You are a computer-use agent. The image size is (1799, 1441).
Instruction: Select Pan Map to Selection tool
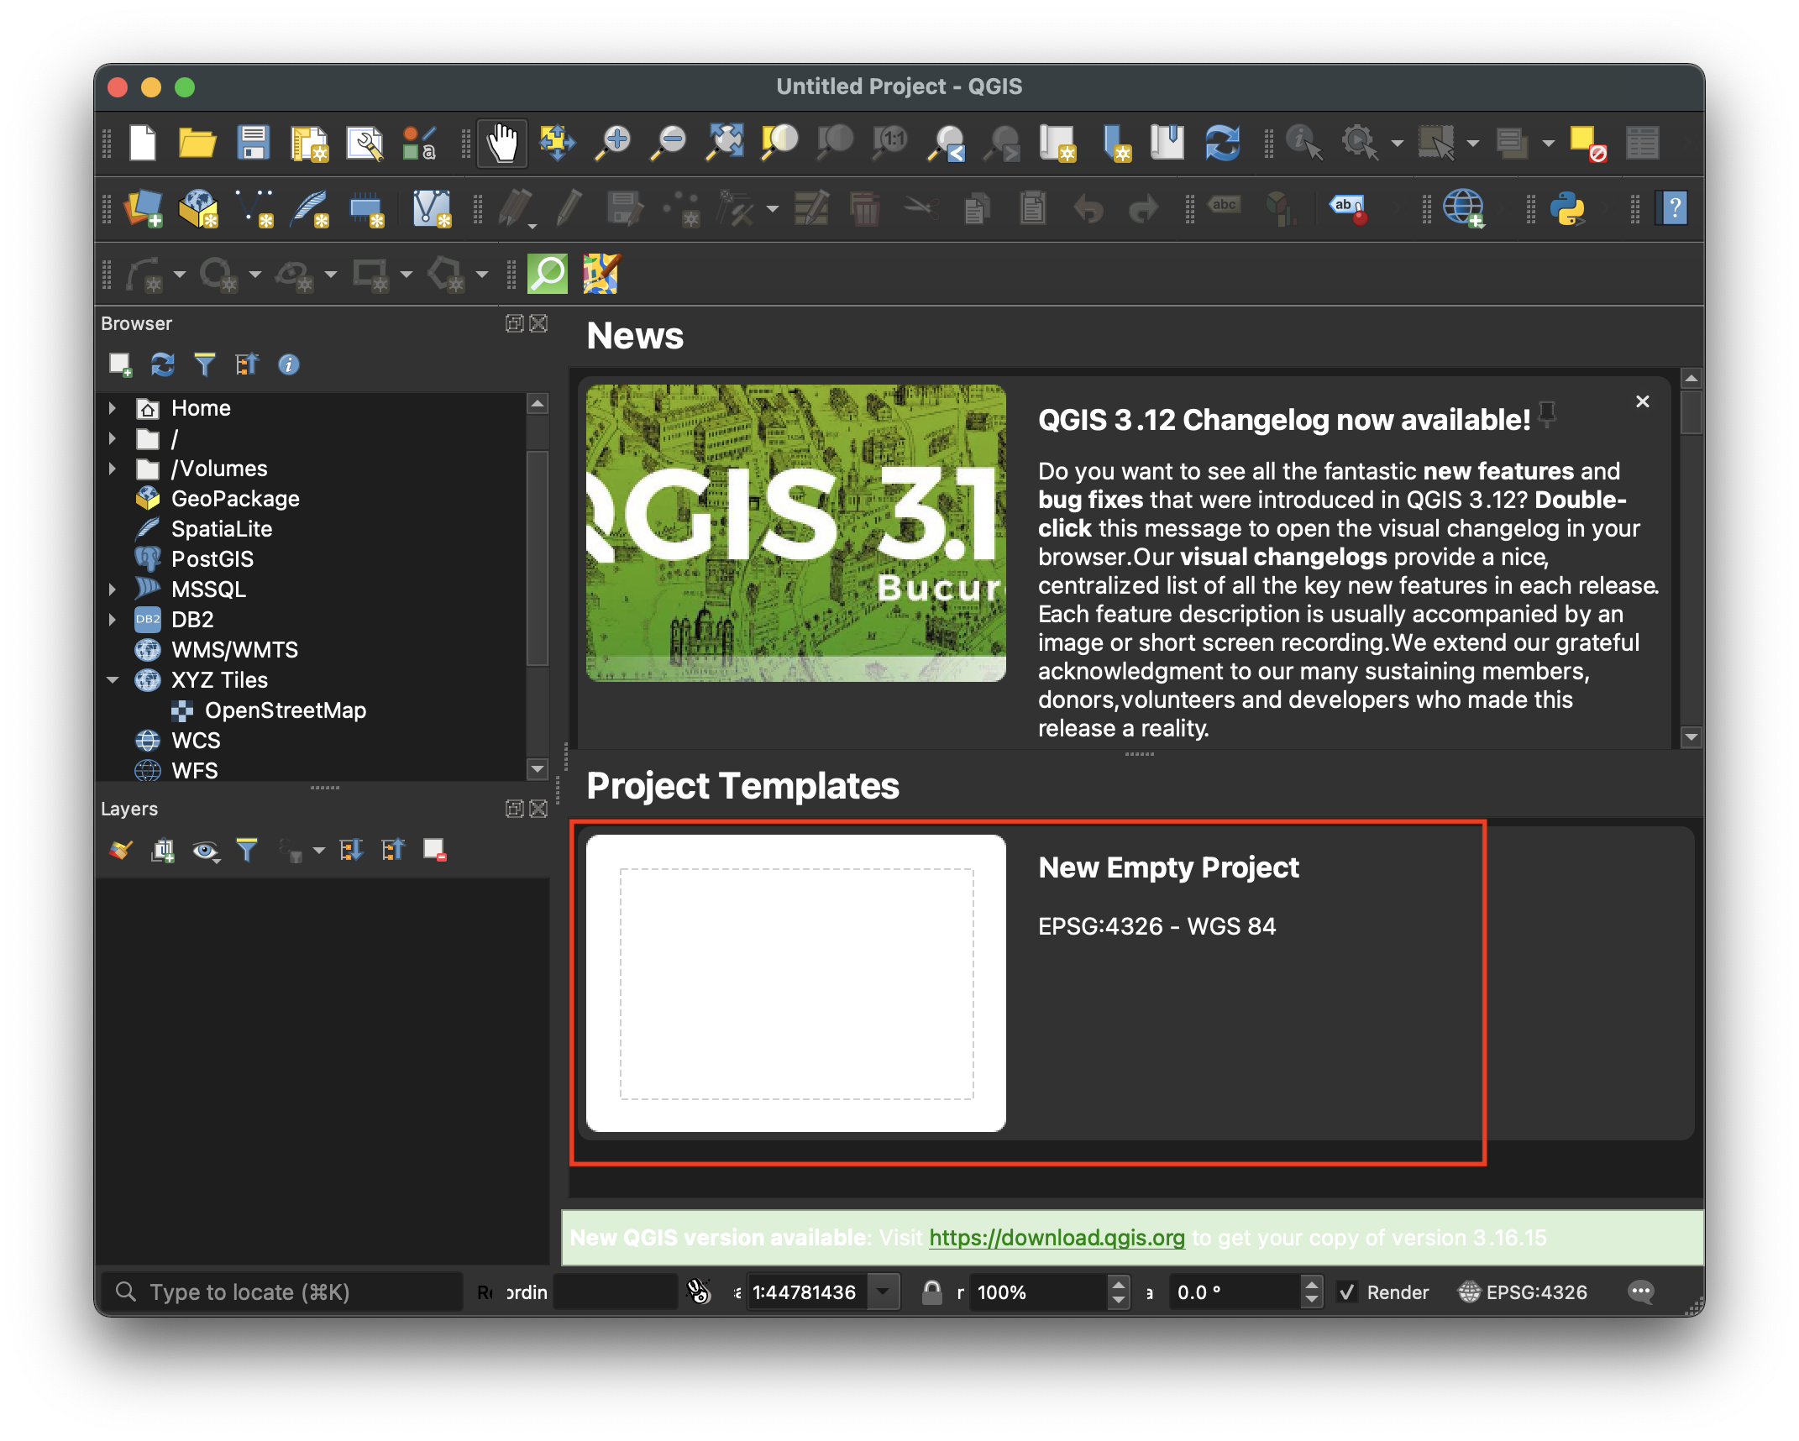point(558,143)
